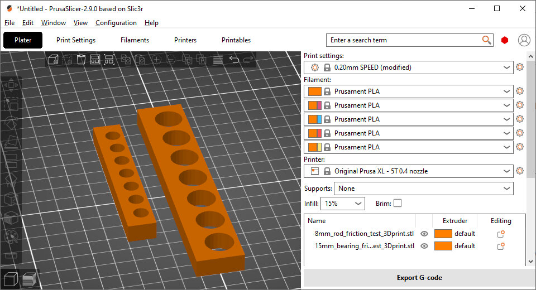Click the sidebar scroll-down arrow
This screenshot has height=290, width=536.
530,262
